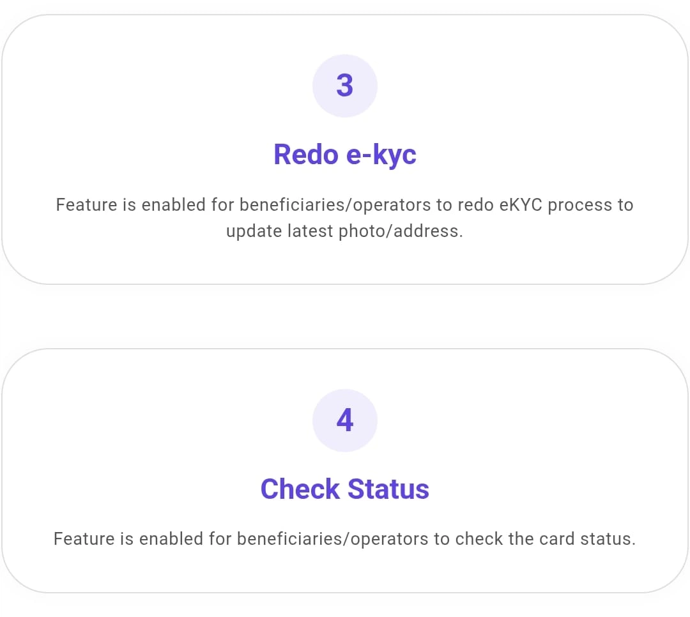Click the Check Status description sentence

coord(344,539)
